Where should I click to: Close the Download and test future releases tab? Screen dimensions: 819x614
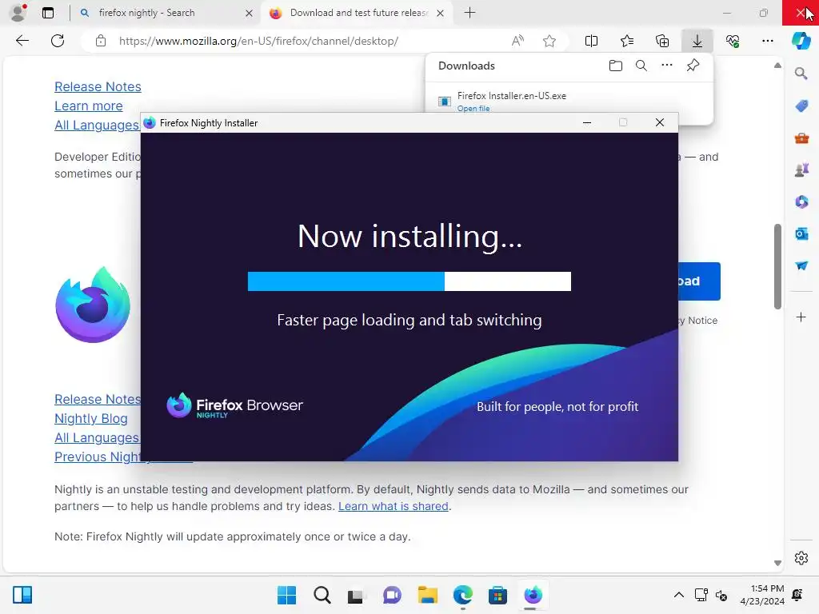click(441, 13)
